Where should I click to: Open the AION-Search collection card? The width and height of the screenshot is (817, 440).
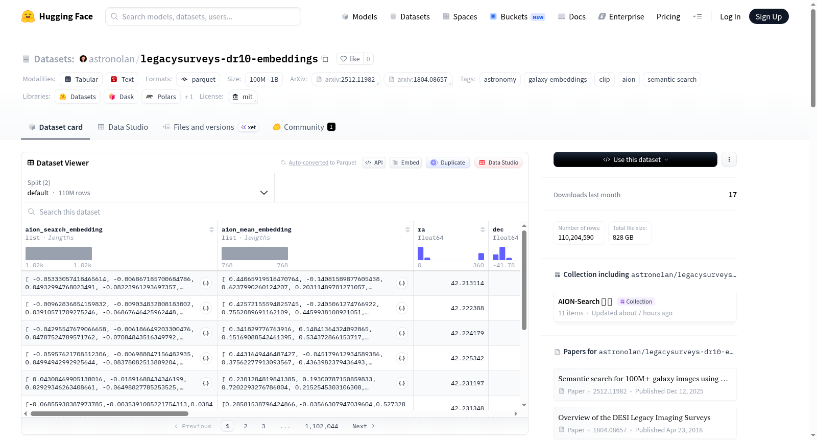pyautogui.click(x=645, y=307)
